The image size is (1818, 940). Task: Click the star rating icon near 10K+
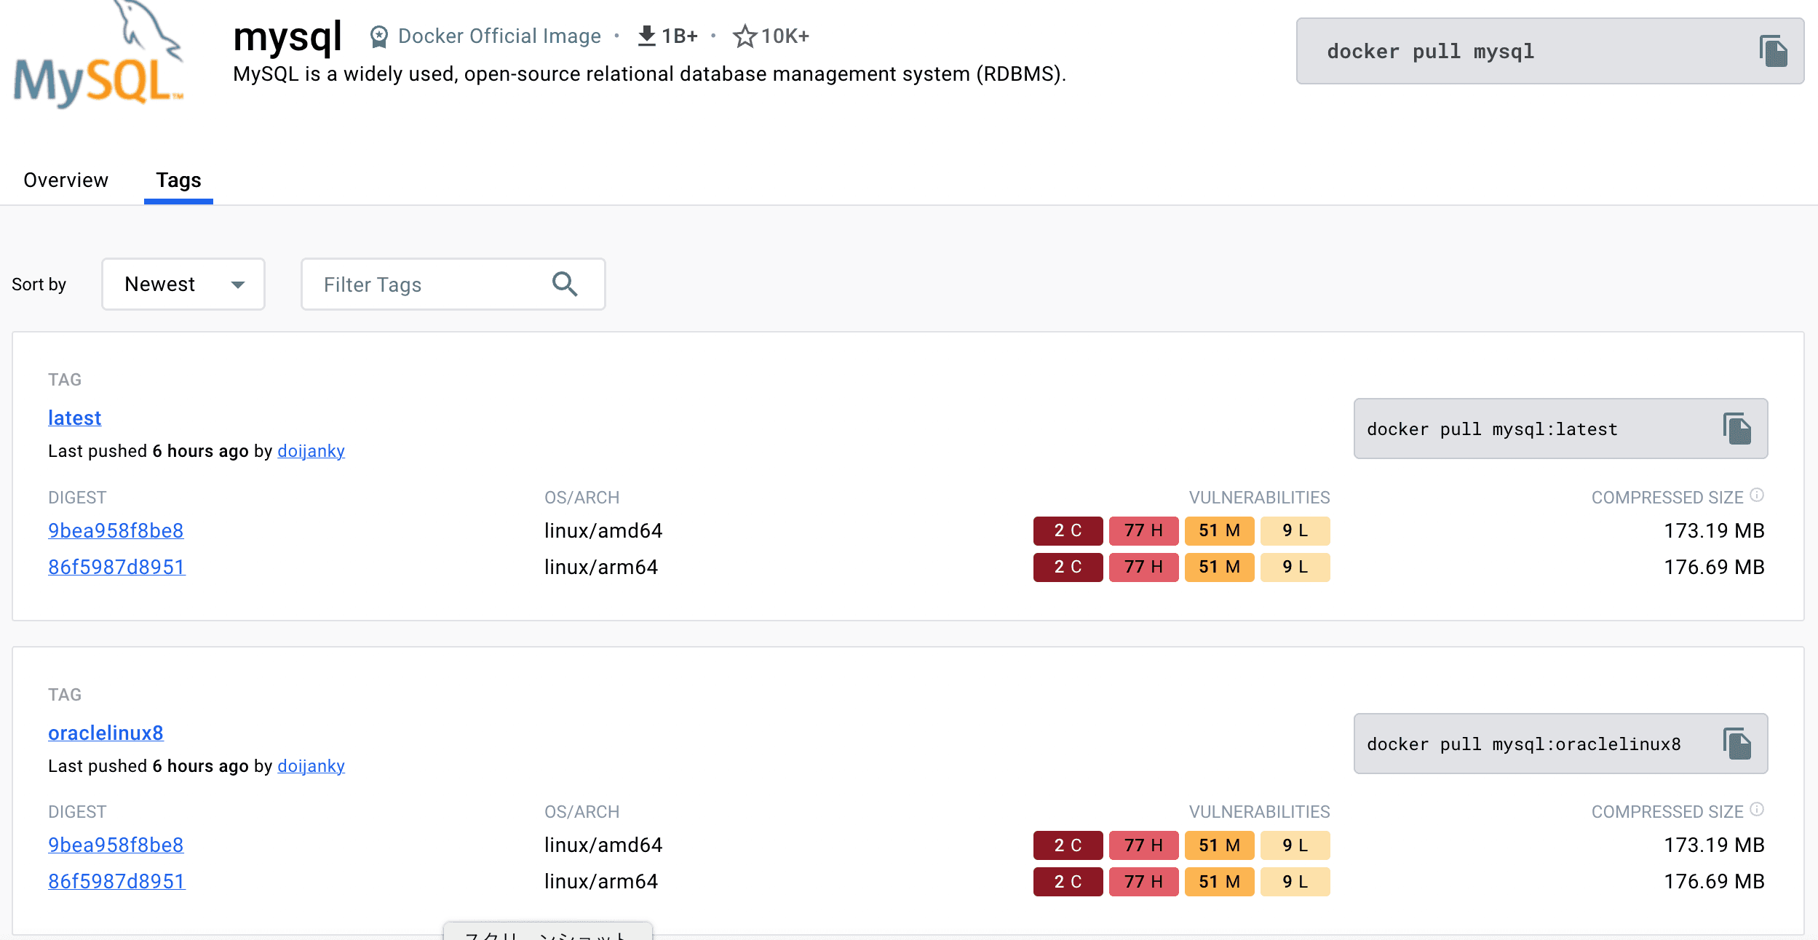745,36
